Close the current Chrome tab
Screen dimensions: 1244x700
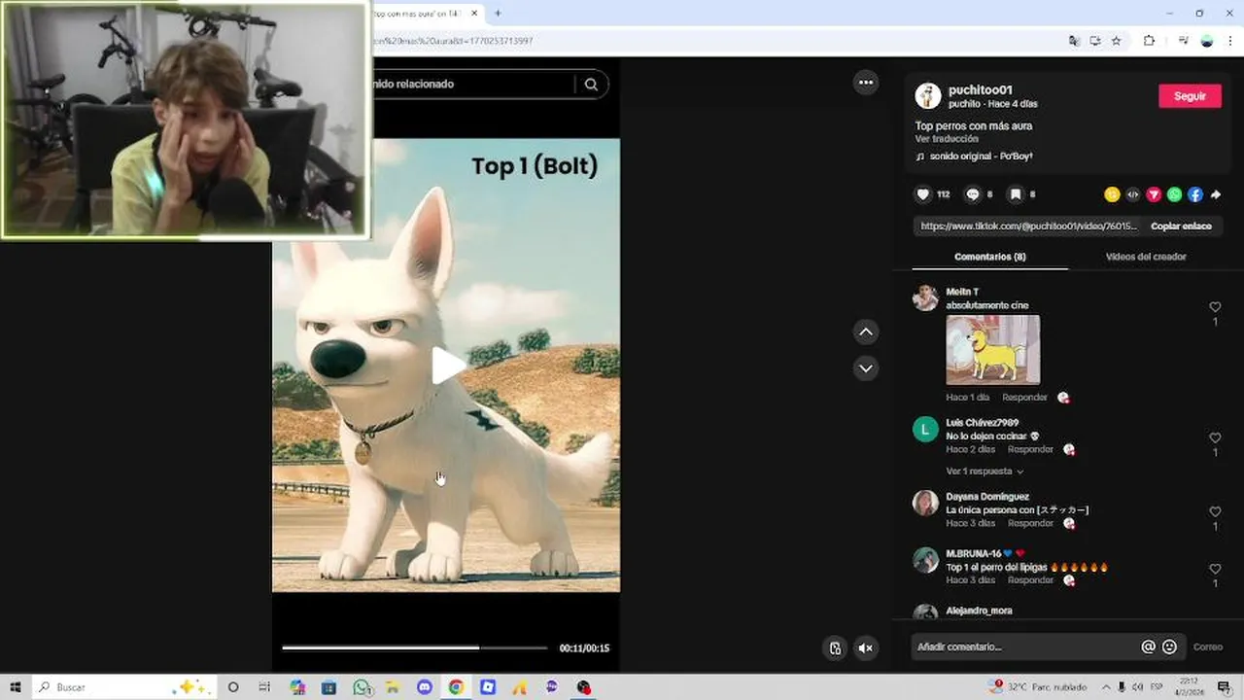pyautogui.click(x=474, y=14)
